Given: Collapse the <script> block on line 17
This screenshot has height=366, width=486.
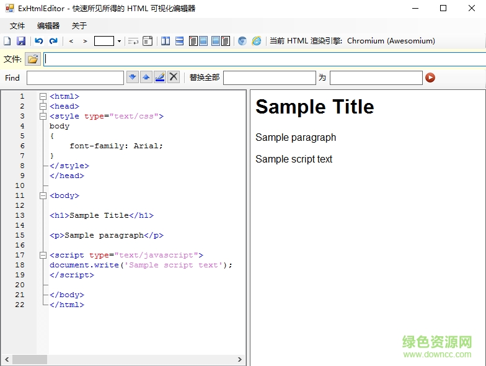Looking at the screenshot, I should point(43,255).
